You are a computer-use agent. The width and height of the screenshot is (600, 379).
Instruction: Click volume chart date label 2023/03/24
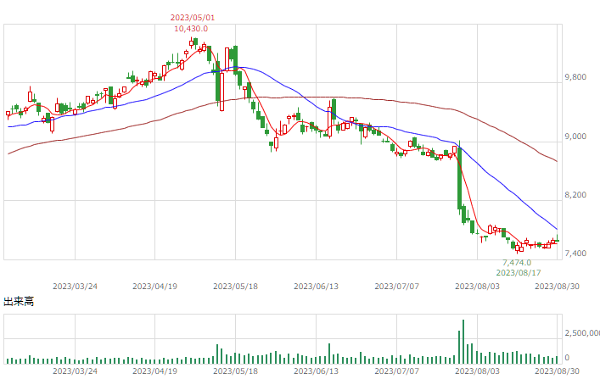click(75, 371)
